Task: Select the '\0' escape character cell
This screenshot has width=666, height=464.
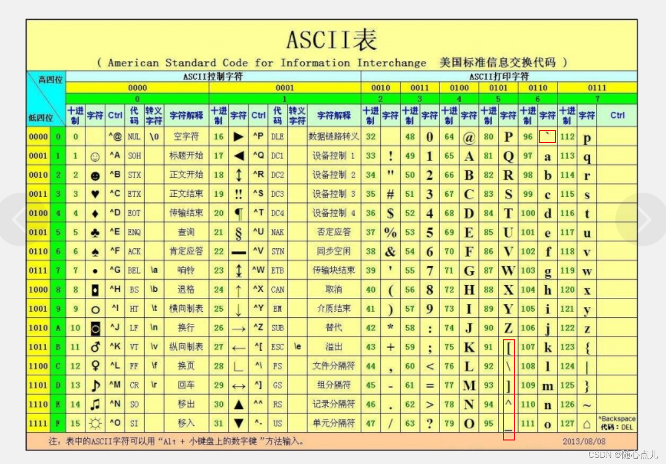Action: click(x=154, y=137)
